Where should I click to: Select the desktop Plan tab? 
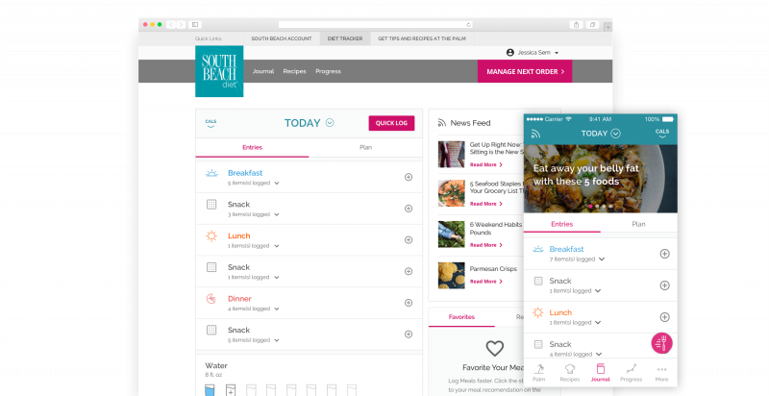coord(365,147)
